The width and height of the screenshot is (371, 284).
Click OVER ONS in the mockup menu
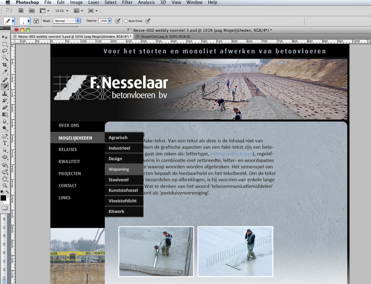[69, 125]
